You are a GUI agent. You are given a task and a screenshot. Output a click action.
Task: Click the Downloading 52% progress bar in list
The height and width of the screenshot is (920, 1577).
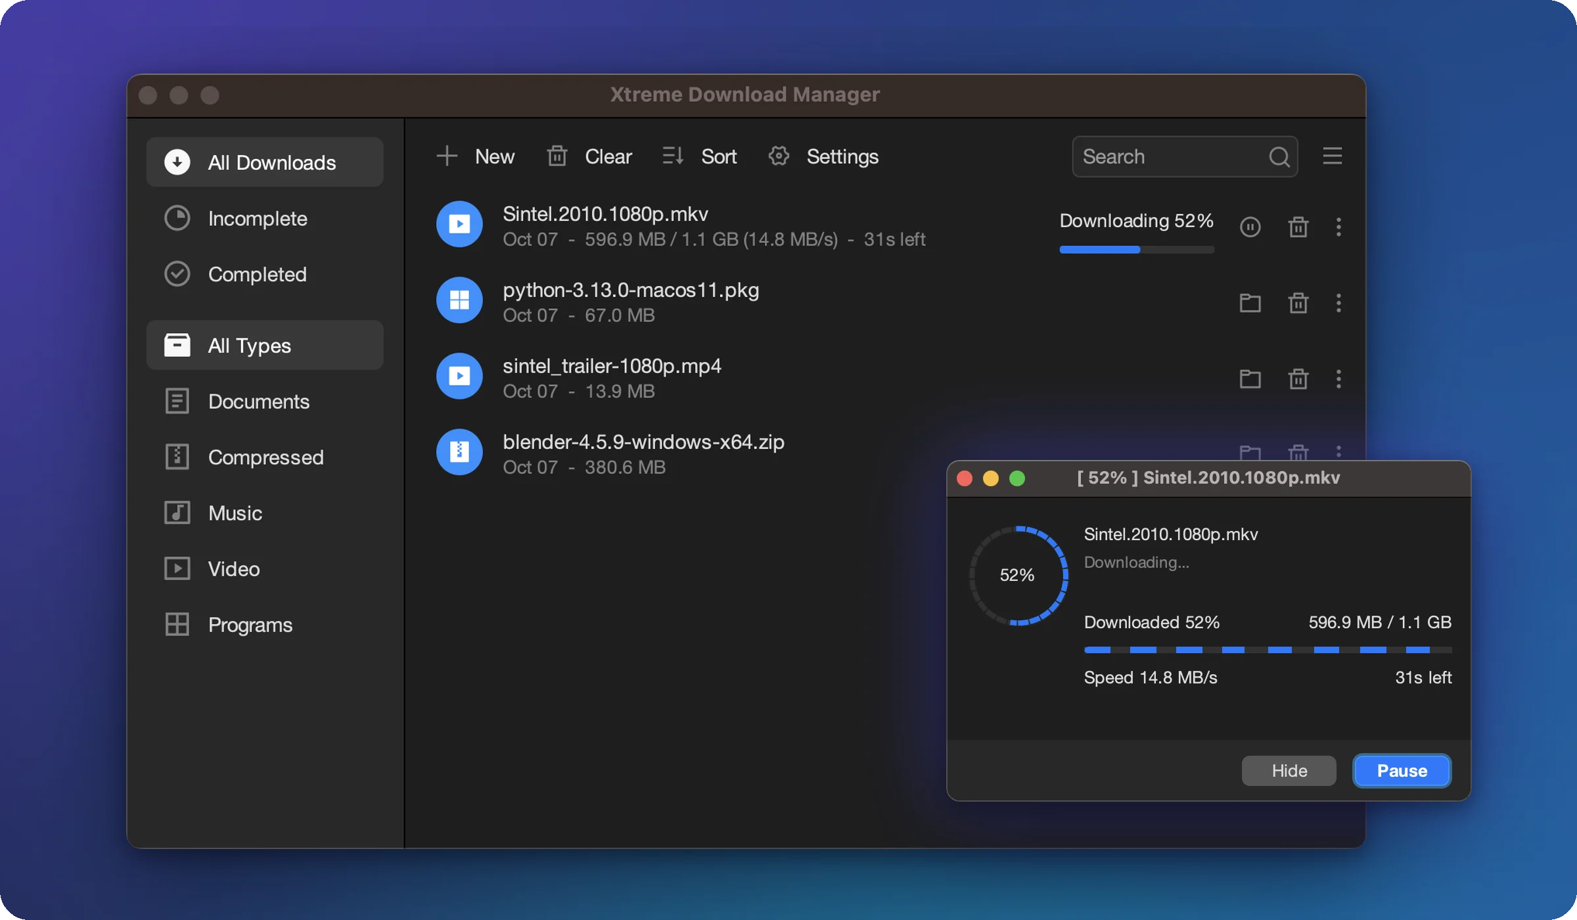[x=1137, y=250]
